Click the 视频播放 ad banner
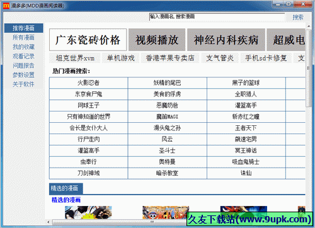This screenshot has width=315, height=228. click(157, 40)
